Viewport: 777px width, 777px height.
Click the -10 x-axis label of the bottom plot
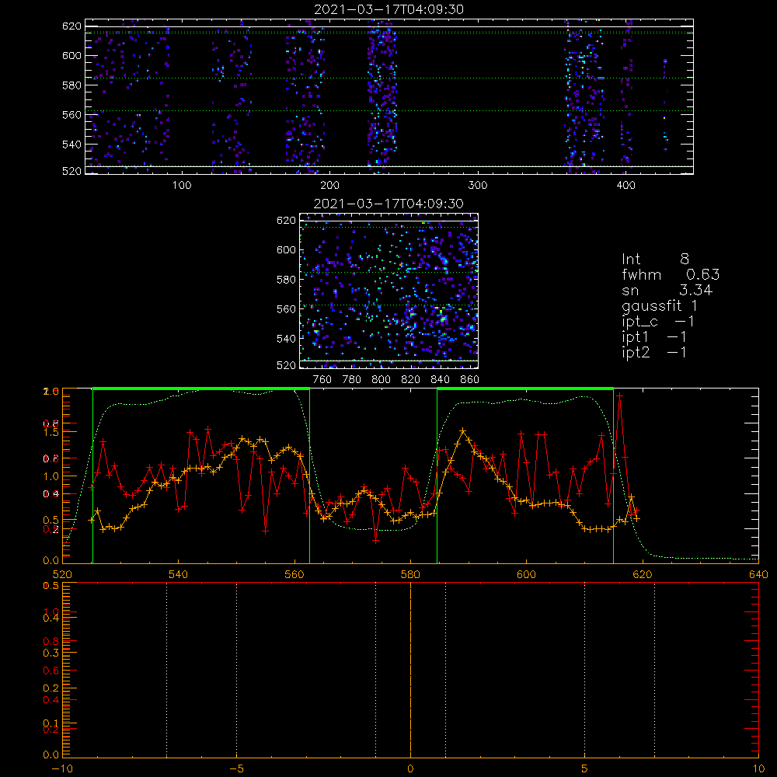point(62,769)
